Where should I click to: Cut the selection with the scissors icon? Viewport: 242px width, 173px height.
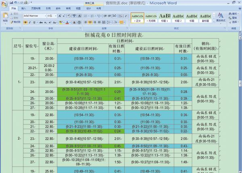[14, 14]
